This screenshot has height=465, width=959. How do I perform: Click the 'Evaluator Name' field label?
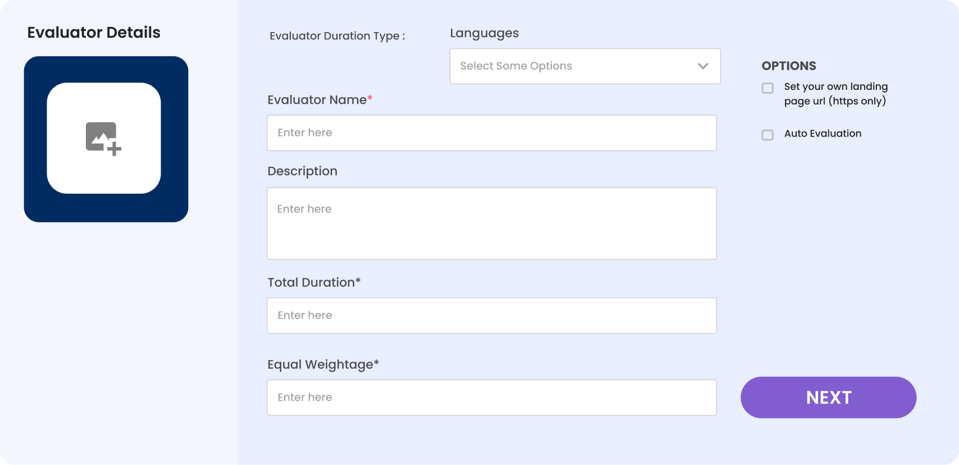(x=317, y=100)
